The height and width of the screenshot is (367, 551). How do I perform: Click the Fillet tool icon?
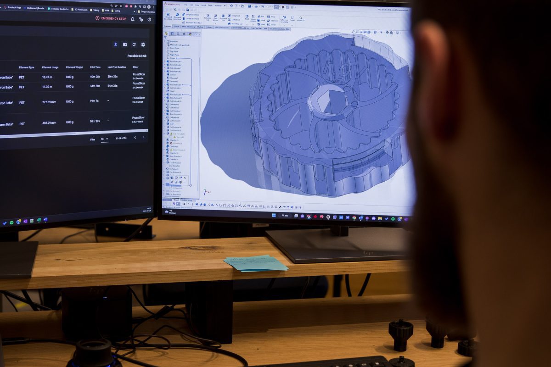(247, 16)
